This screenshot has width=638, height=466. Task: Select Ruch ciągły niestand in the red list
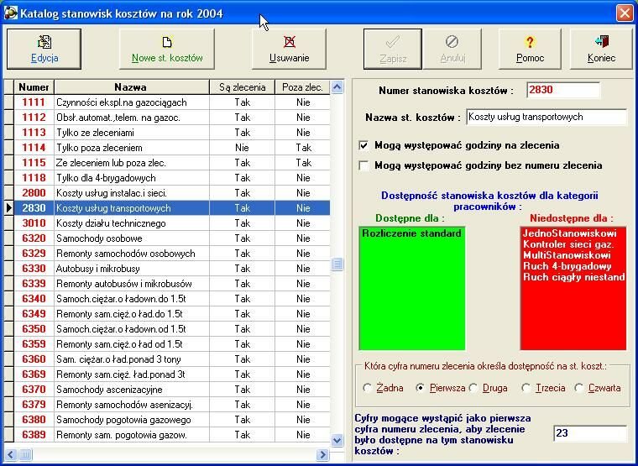[573, 277]
